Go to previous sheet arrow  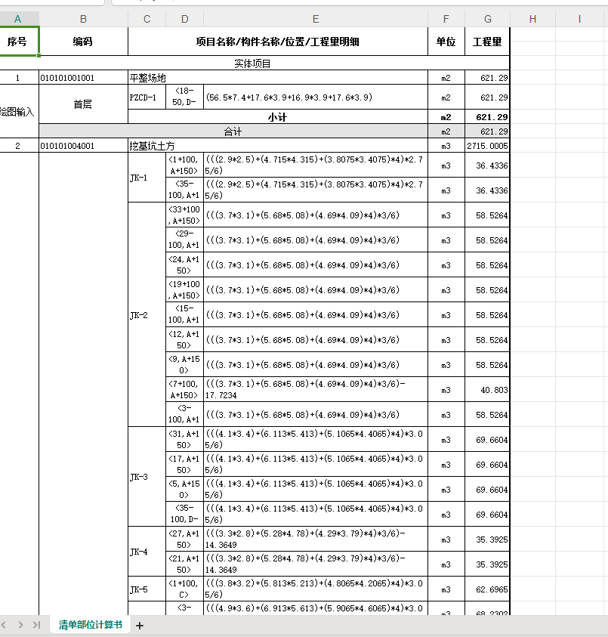tap(4, 625)
